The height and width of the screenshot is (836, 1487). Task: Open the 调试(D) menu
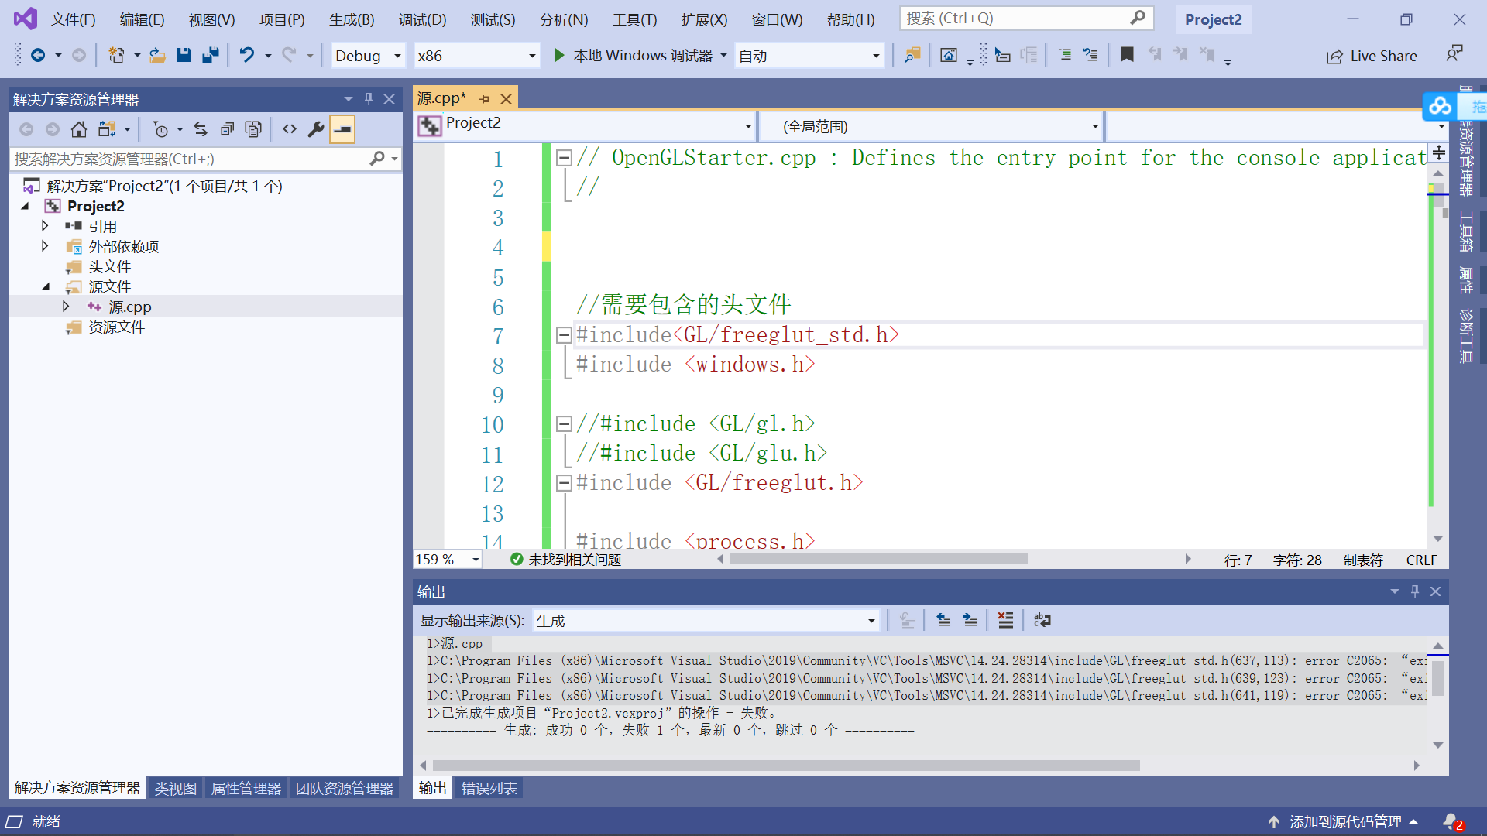pyautogui.click(x=422, y=19)
